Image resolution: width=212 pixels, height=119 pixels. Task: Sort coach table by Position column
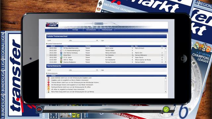[x=88, y=46]
